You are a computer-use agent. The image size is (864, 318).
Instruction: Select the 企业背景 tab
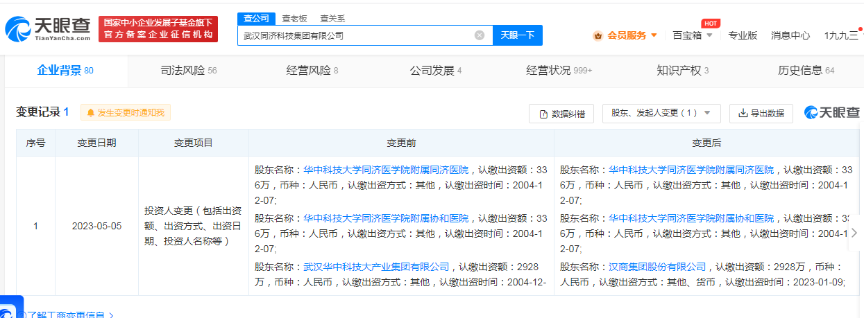[x=65, y=70]
